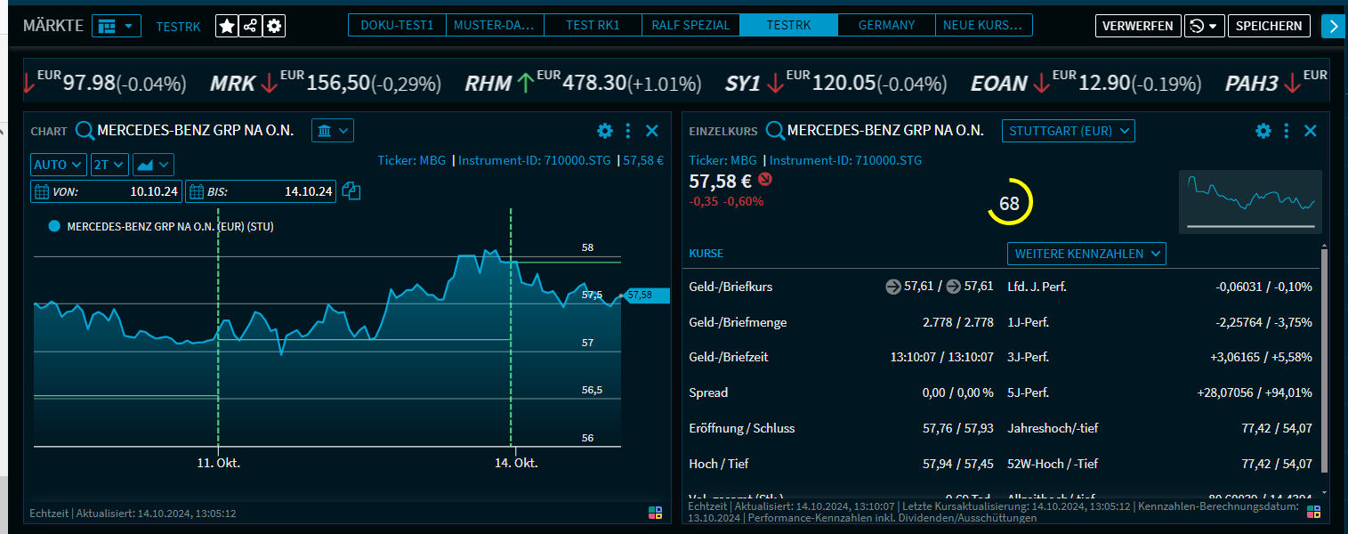The image size is (1348, 534).
Task: Open workspace settings gear next to share icon
Action: coord(274,27)
